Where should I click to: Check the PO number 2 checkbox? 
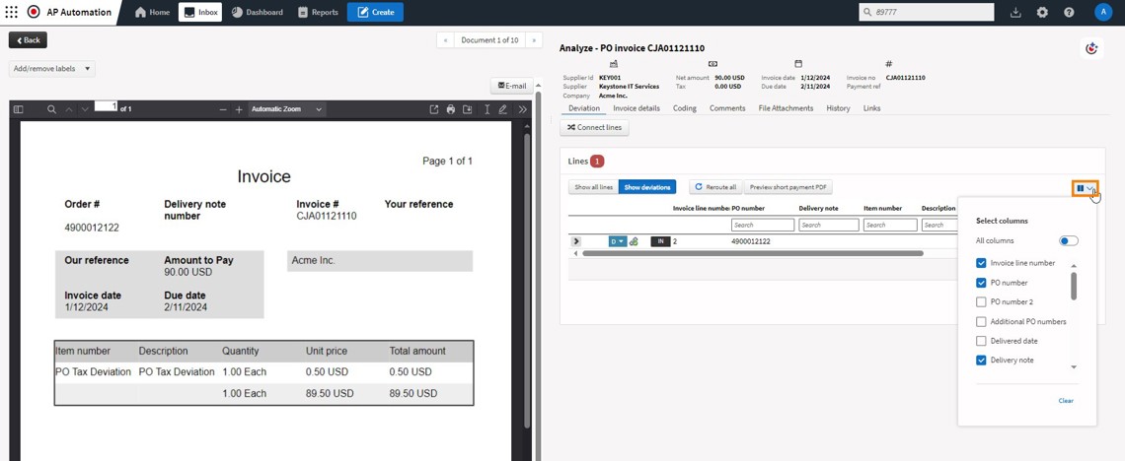[x=981, y=302]
